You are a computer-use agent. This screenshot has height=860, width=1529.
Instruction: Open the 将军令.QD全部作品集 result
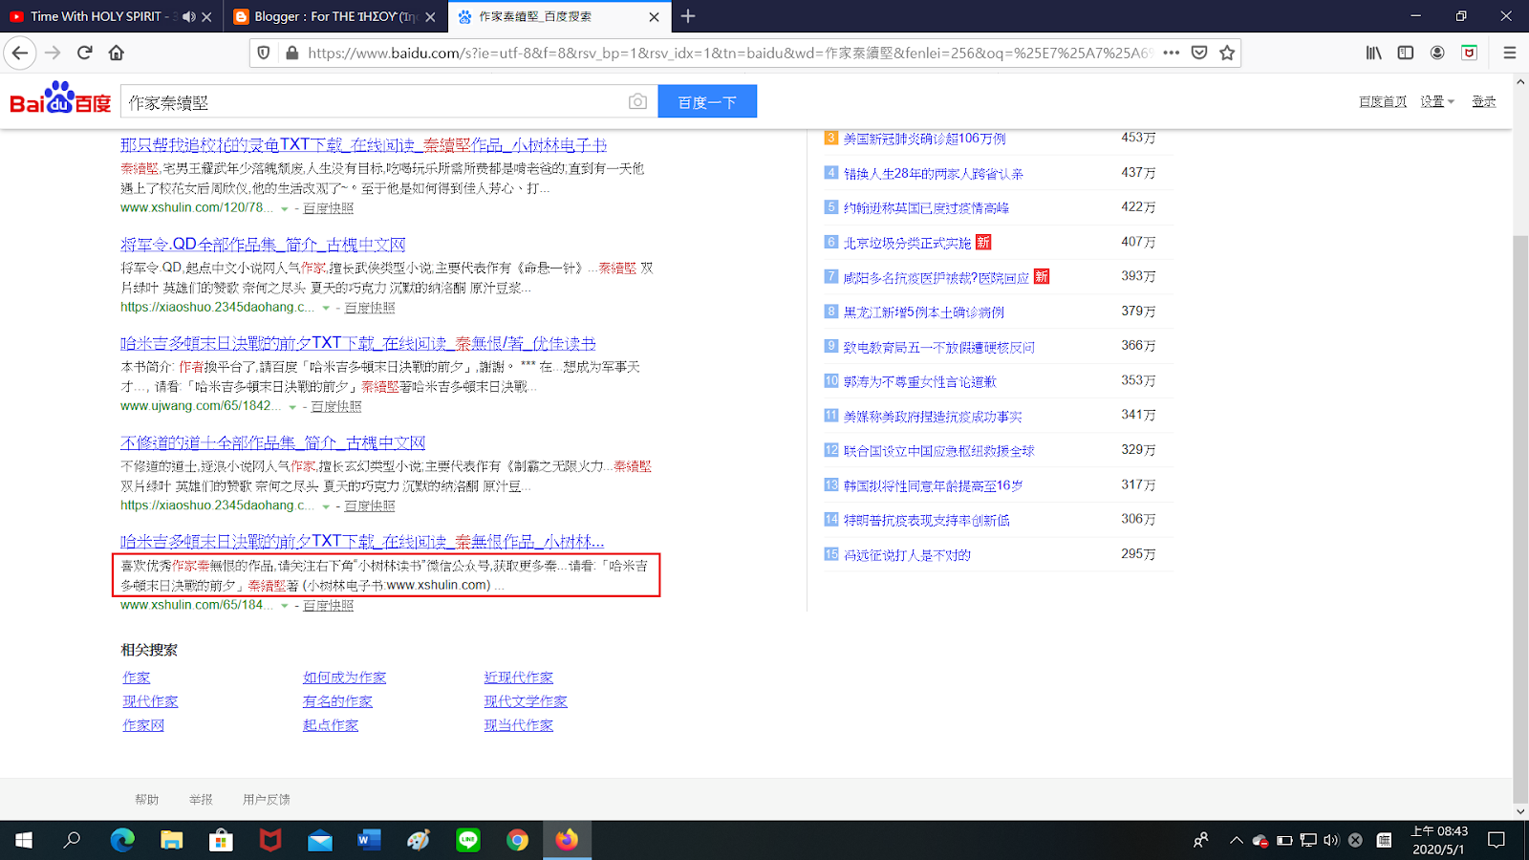click(x=263, y=245)
